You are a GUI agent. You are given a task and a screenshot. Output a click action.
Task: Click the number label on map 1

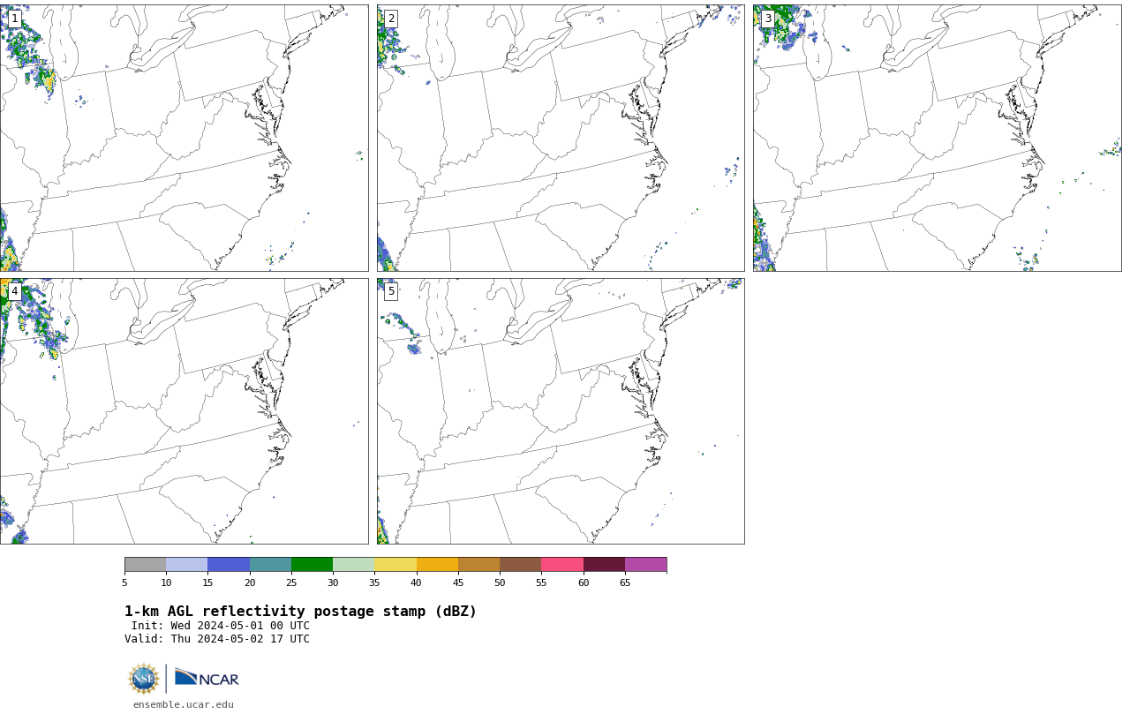pyautogui.click(x=14, y=19)
